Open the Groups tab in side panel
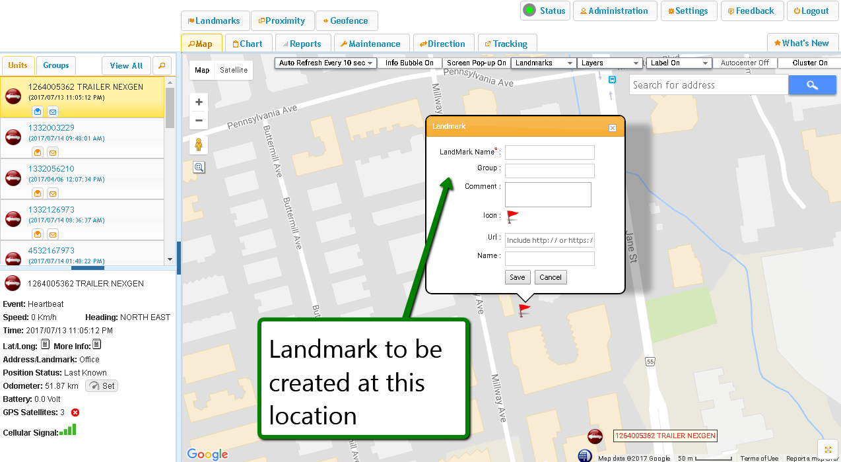Screen dimensions: 841x462 56,65
